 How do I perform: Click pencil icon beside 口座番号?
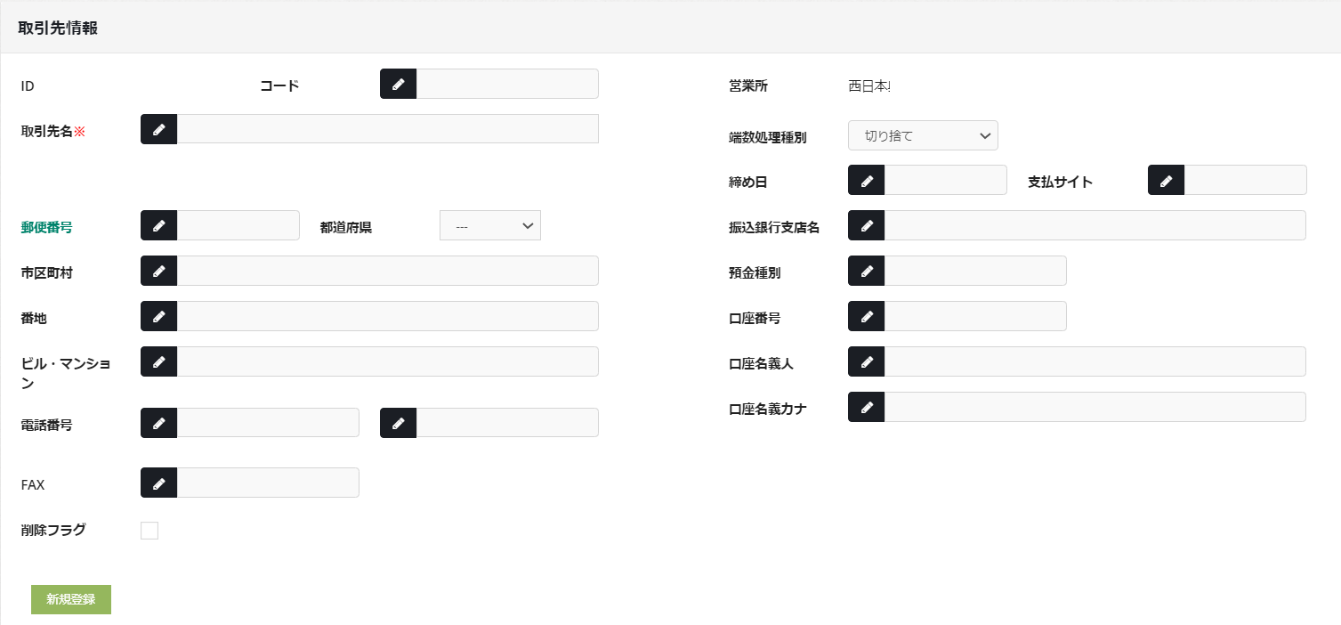tap(866, 316)
